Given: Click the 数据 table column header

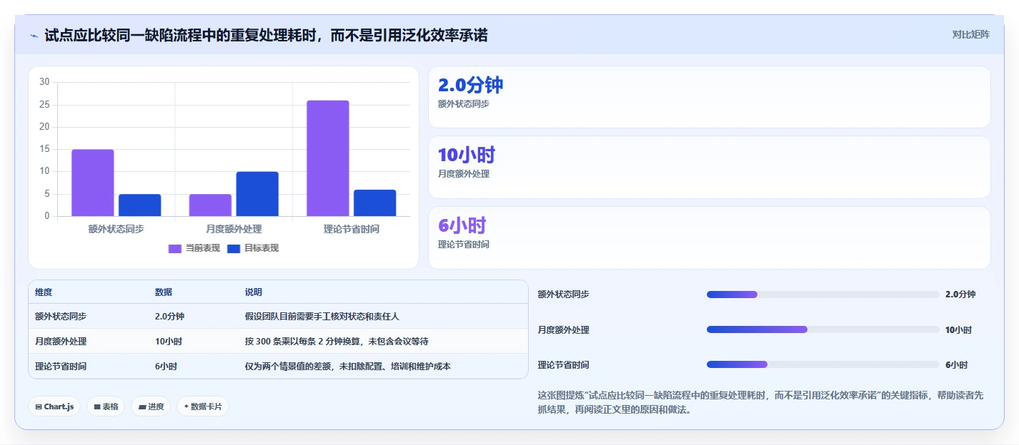Looking at the screenshot, I should (164, 292).
